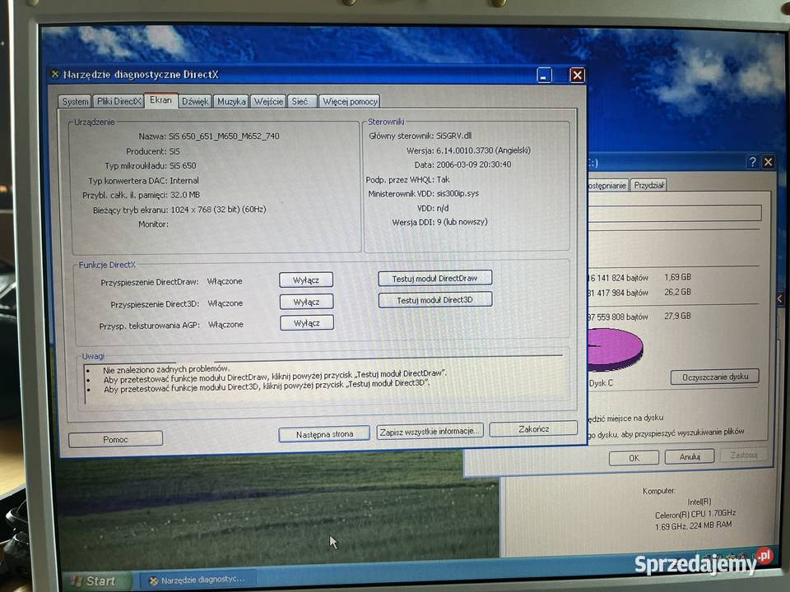Open the Udostępnianie tab in disk properties
The width and height of the screenshot is (790, 592).
(x=607, y=185)
